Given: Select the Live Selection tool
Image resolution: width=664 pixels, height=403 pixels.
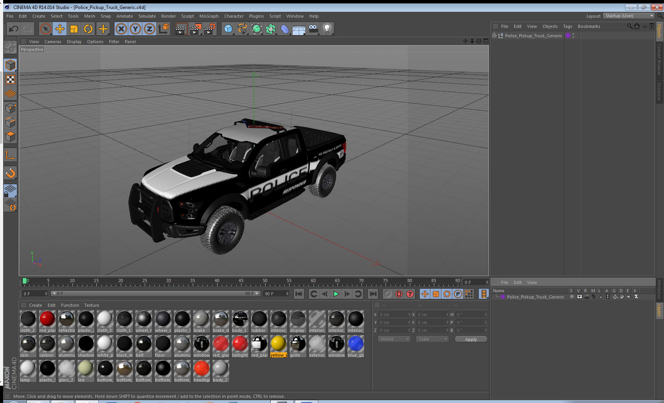Looking at the screenshot, I should (46, 29).
